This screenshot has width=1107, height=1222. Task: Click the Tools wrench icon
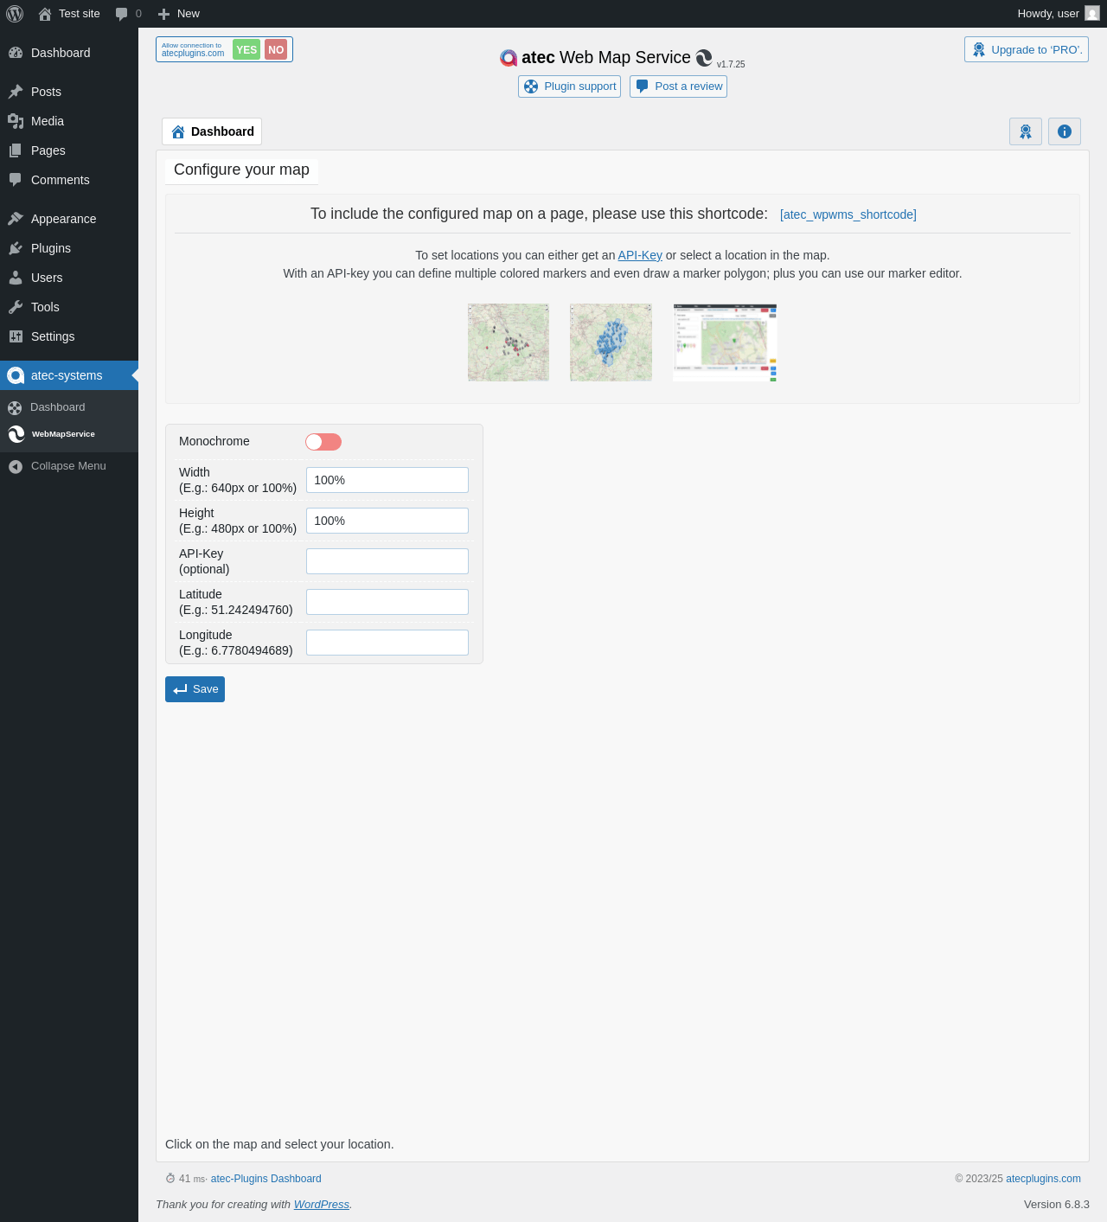pos(16,307)
